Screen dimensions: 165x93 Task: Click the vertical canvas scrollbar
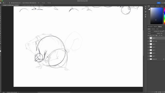coord(143,43)
